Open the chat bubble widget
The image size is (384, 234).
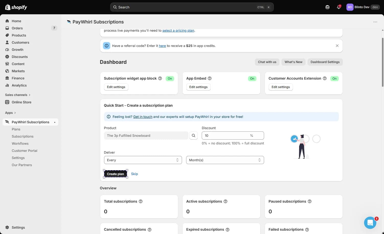[370, 223]
